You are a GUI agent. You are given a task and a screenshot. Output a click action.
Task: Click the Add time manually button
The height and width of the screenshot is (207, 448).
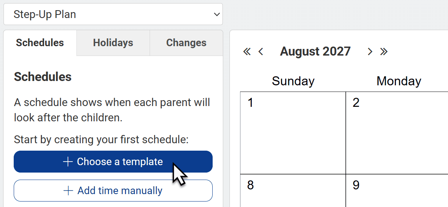[113, 191]
